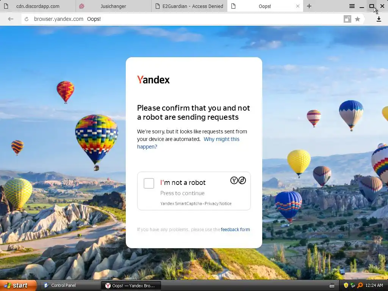This screenshot has width=388, height=291.
Task: Open the Windows start menu
Action: (x=18, y=286)
